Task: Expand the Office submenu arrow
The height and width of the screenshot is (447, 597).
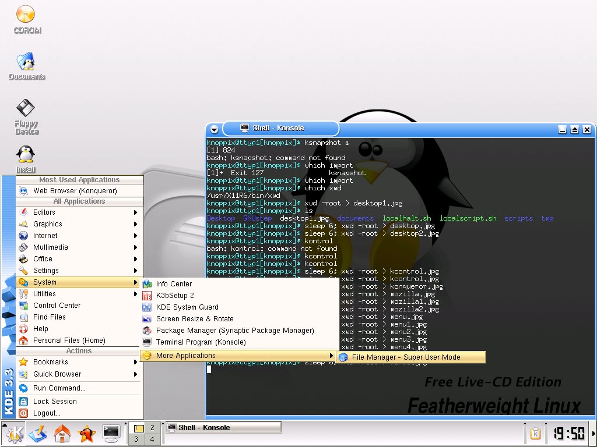Action: (135, 259)
